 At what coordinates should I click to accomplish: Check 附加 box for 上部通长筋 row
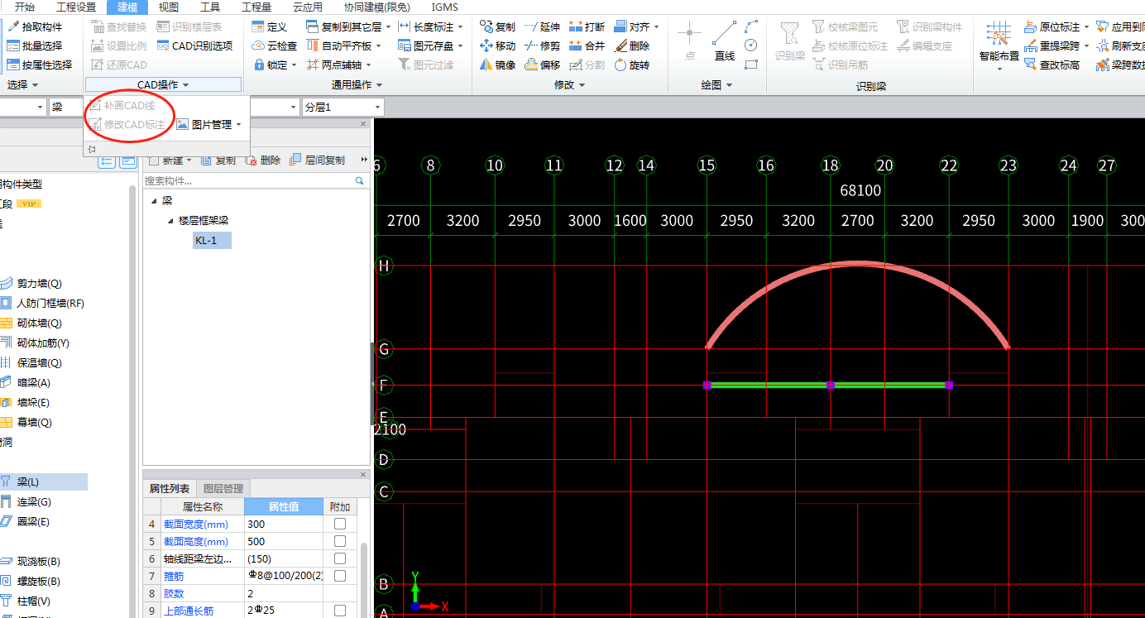[340, 611]
